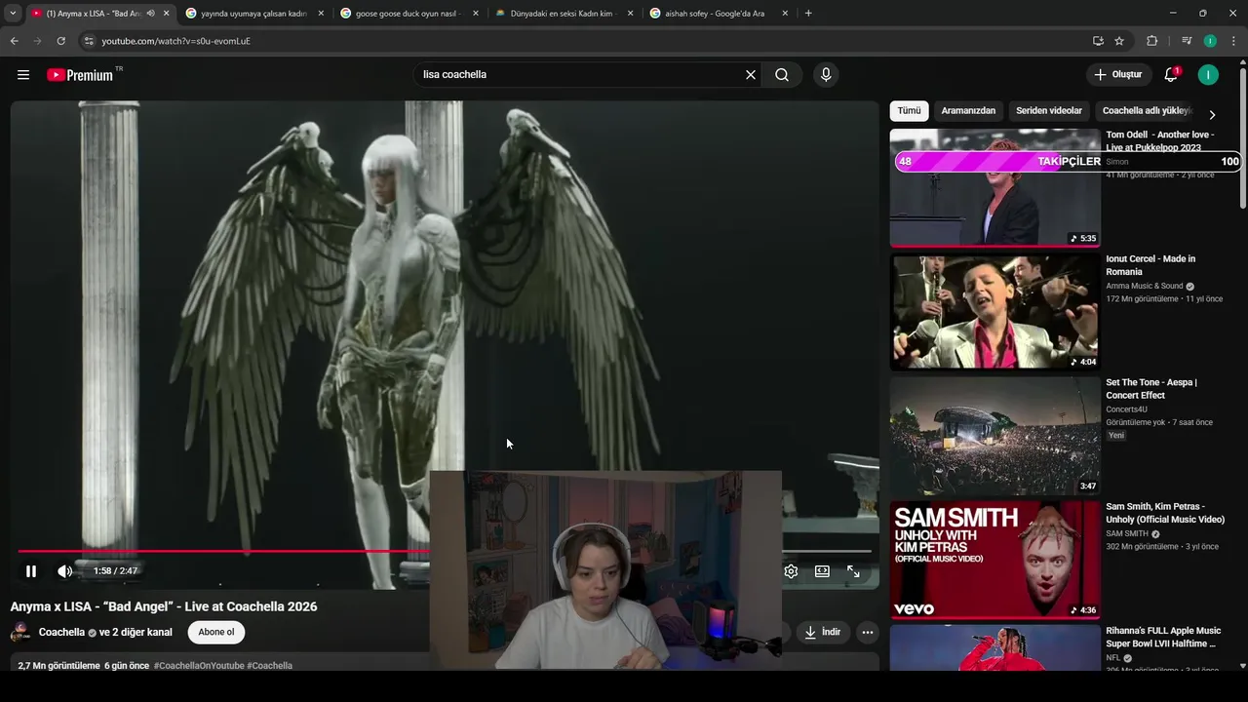Select Coachella adlı yükleyiciden chip
This screenshot has height=702, width=1248.
tap(1147, 111)
